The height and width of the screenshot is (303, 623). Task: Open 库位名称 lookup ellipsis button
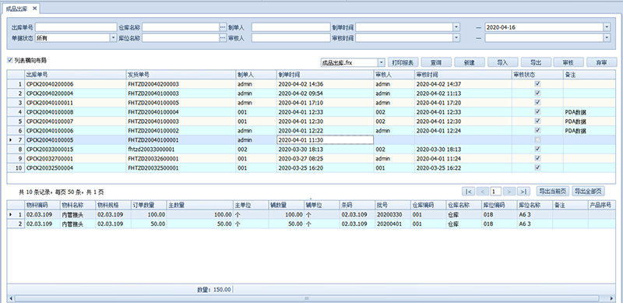click(x=223, y=37)
